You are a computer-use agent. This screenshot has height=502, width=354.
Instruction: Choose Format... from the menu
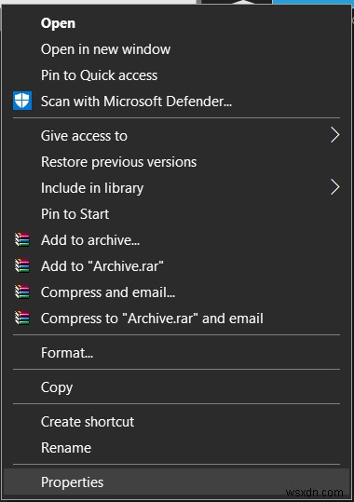pos(176,352)
